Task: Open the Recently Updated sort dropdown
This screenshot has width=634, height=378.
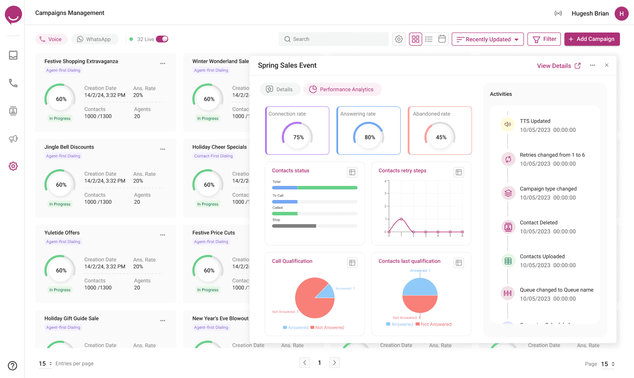Action: point(488,39)
